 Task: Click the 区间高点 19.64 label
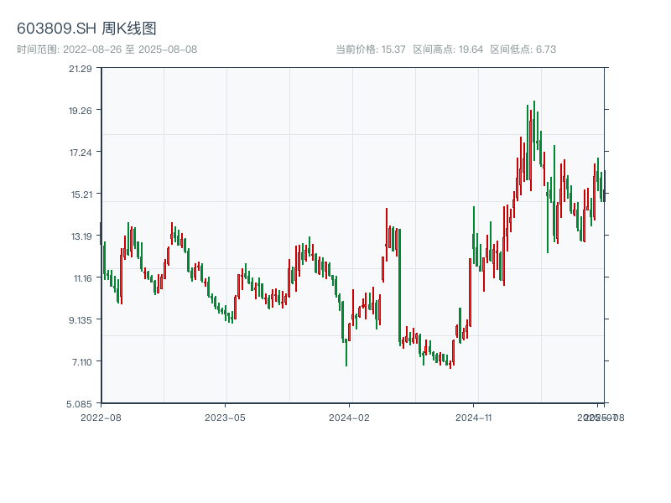point(448,49)
